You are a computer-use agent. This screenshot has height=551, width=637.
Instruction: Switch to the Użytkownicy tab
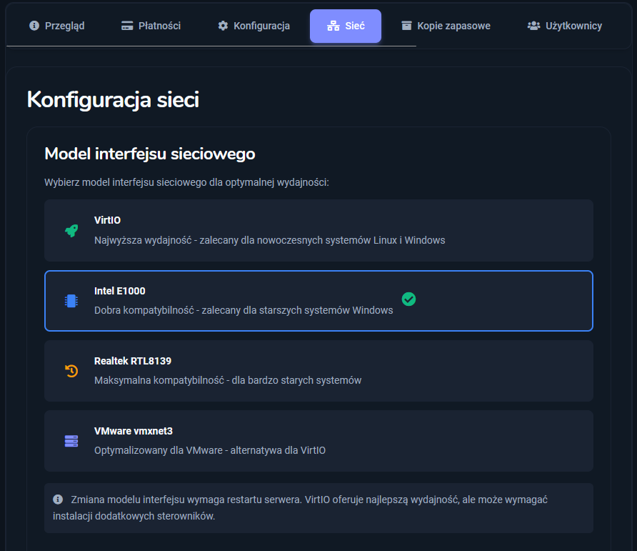[564, 26]
